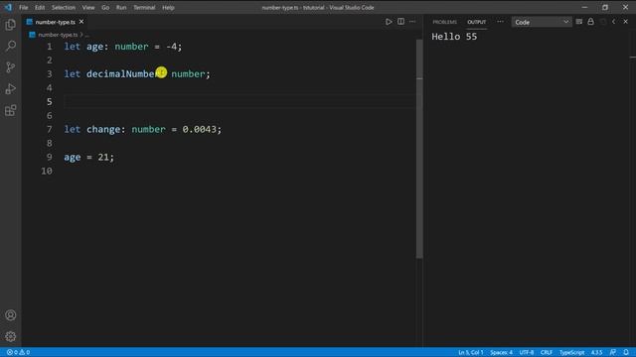636x357 pixels.
Task: Run the code with the play icon
Action: 389,22
